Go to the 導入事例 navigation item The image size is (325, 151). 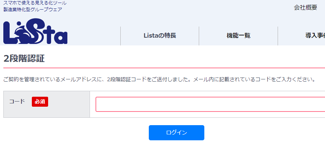[315, 35]
